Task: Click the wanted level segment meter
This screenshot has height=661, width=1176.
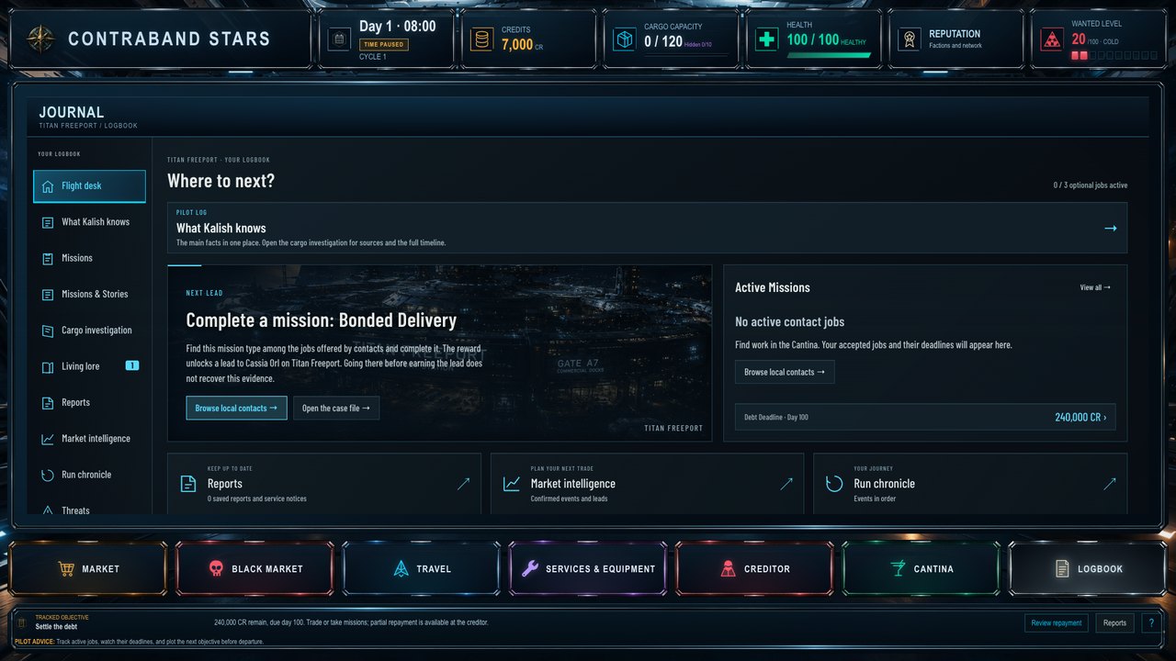Action: click(x=1114, y=55)
